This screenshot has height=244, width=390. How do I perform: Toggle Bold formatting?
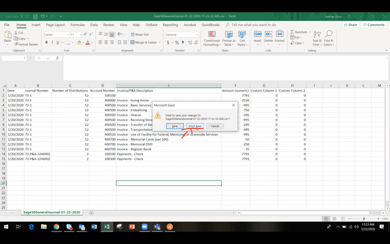click(x=46, y=43)
